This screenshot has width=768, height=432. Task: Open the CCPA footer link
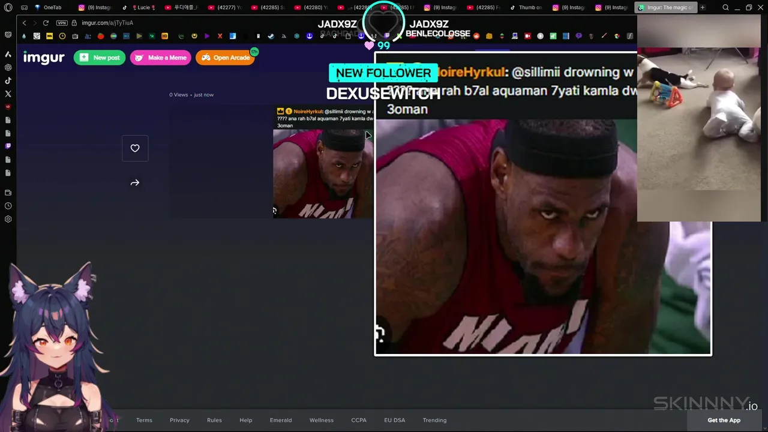point(359,420)
